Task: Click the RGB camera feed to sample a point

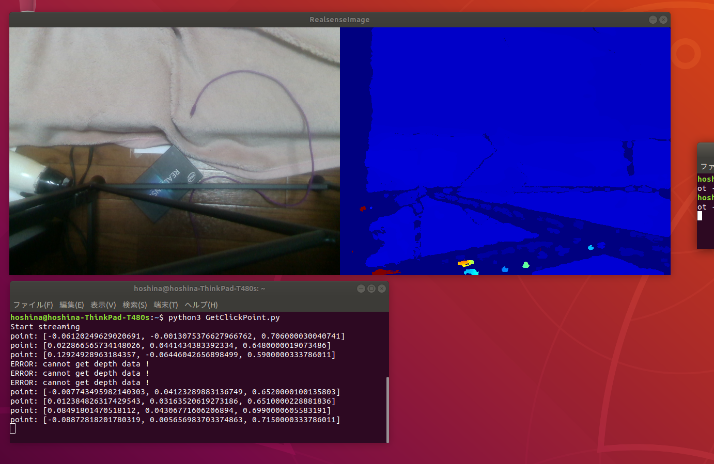Action: [175, 150]
